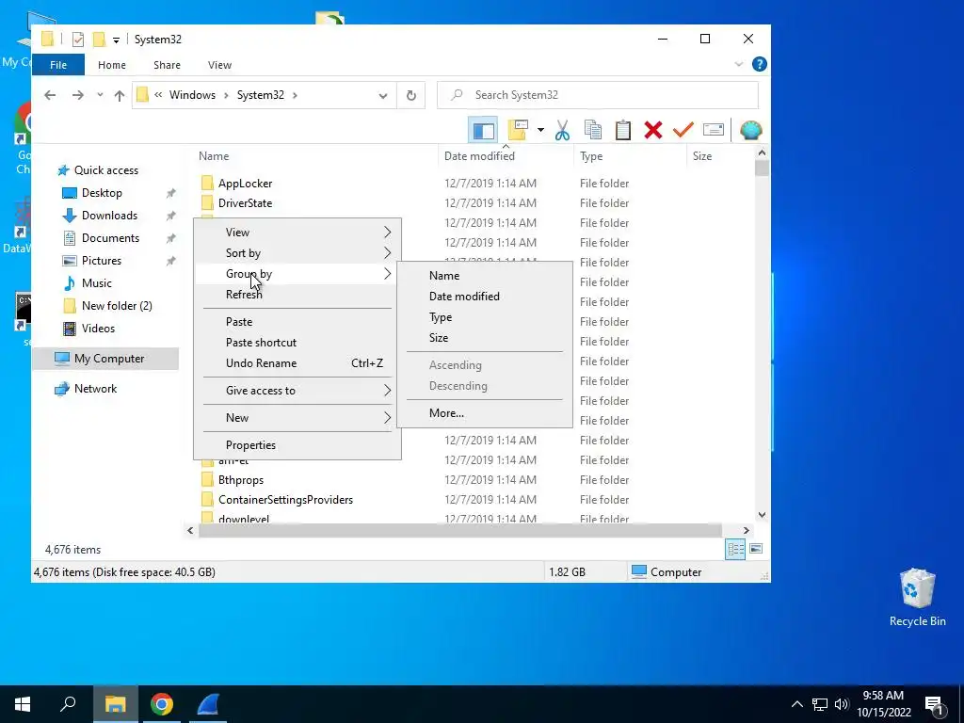Open the Recycle Bin desktop icon
Screen dimensions: 964x723
coord(917,598)
